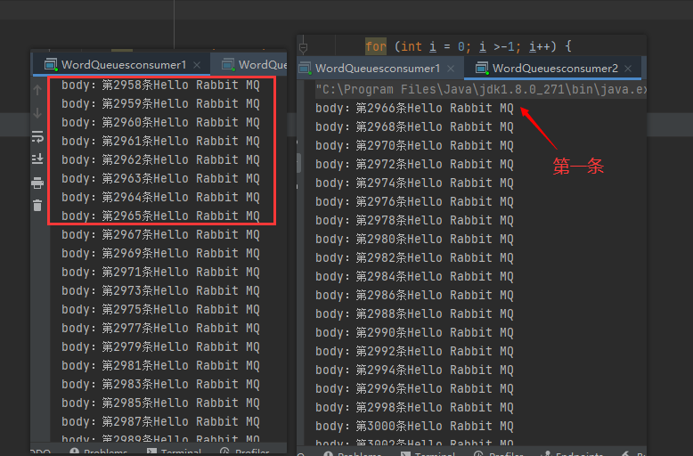Click the console line for message 2966
This screenshot has height=456, width=693.
(414, 109)
